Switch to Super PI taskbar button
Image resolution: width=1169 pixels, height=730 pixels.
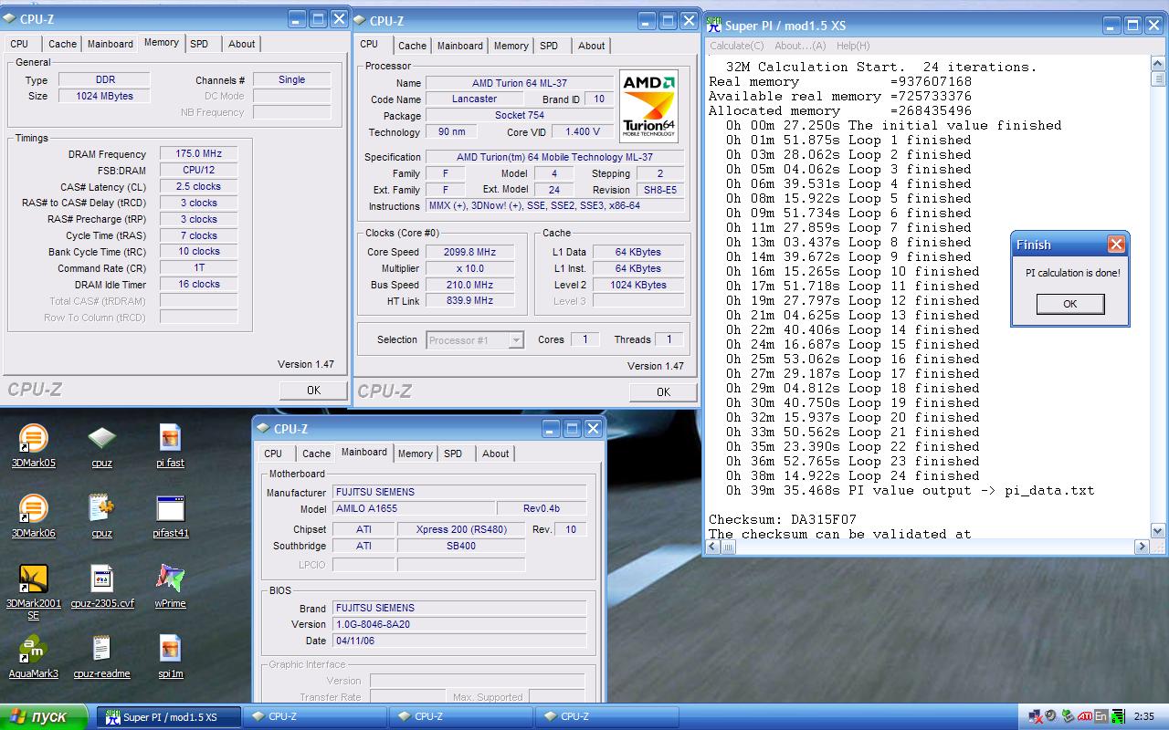pyautogui.click(x=169, y=716)
